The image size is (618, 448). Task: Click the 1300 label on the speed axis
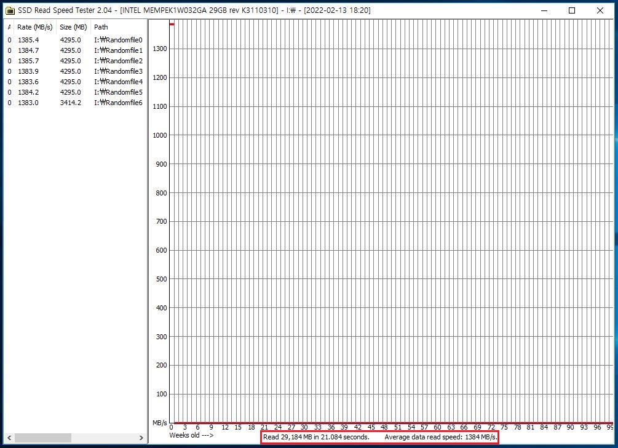coord(160,49)
